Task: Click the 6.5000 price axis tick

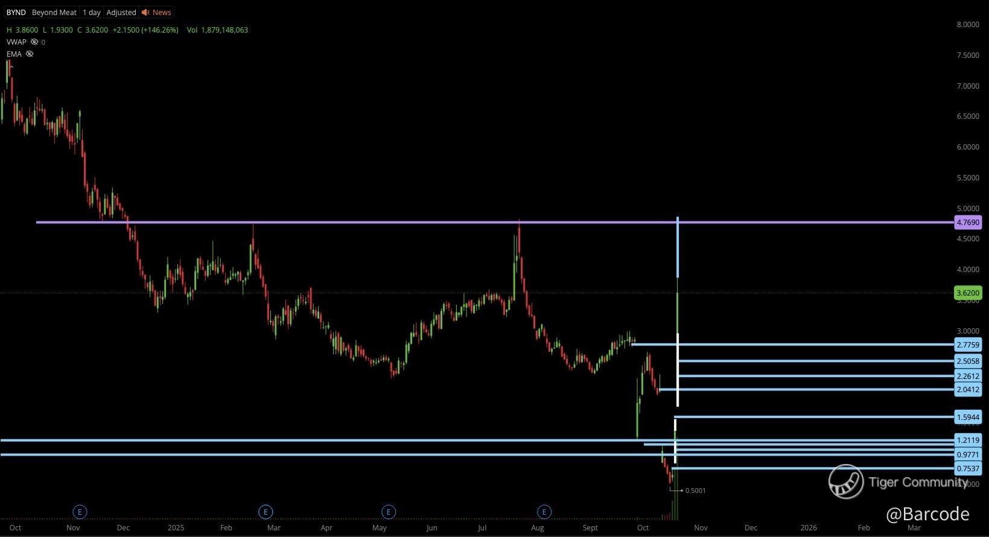Action: click(968, 116)
